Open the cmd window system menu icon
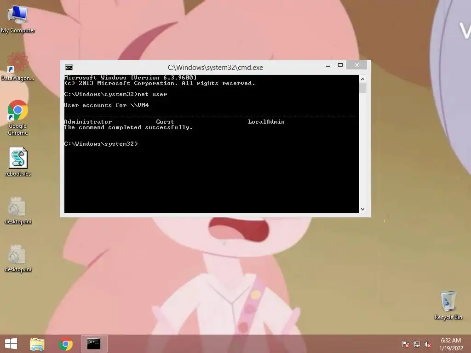This screenshot has width=471, height=353. (69, 68)
